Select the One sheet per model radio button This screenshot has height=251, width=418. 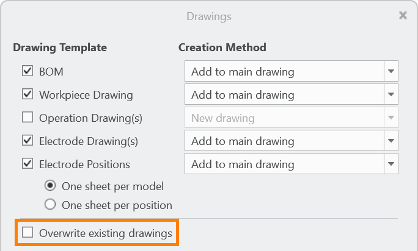(50, 186)
